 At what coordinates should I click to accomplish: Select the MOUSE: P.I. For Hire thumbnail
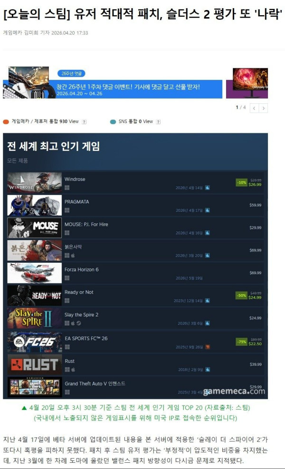[34, 228]
